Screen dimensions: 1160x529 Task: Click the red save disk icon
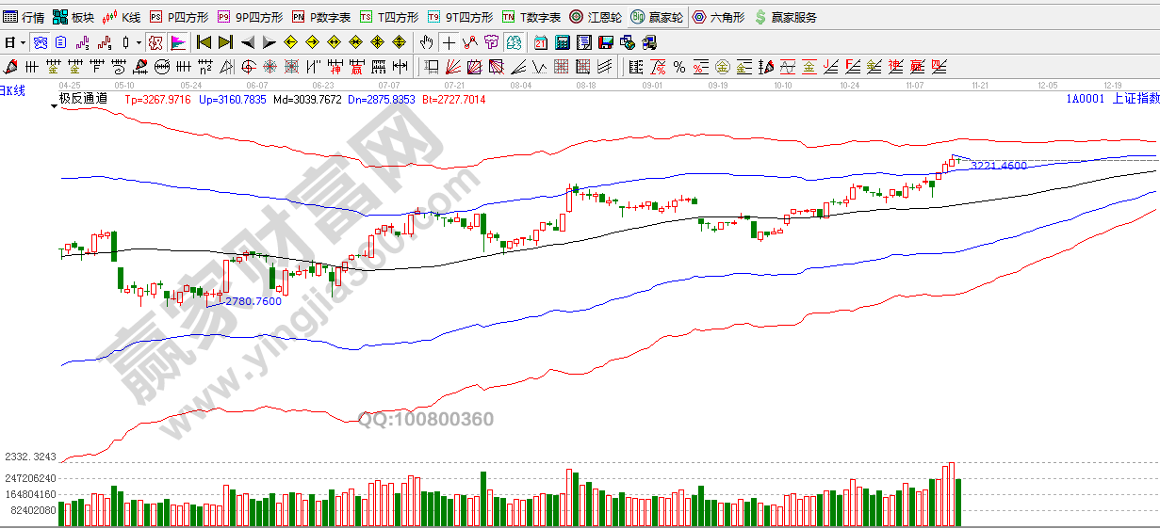click(x=605, y=42)
